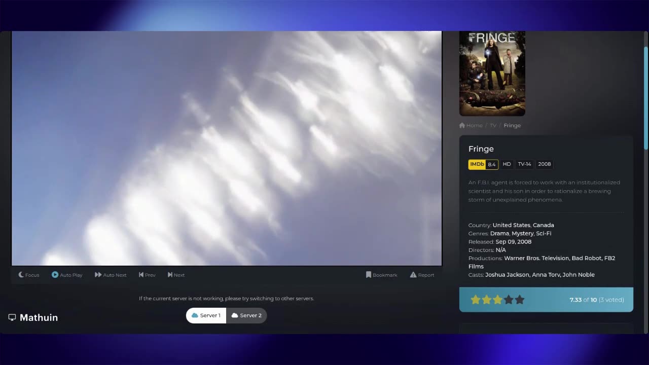Skip to the Next episode

(x=176, y=275)
